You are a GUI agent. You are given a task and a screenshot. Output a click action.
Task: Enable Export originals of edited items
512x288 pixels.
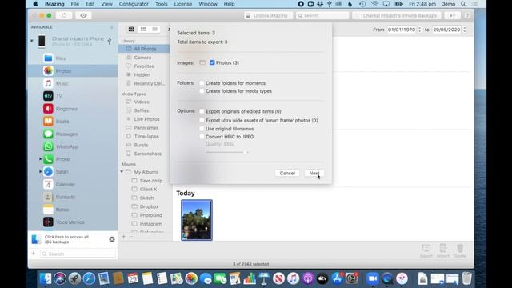click(x=202, y=111)
